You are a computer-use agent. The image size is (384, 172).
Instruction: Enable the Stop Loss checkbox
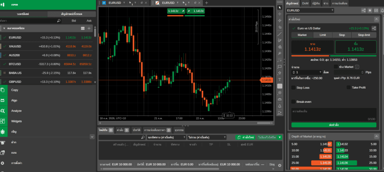point(293,87)
